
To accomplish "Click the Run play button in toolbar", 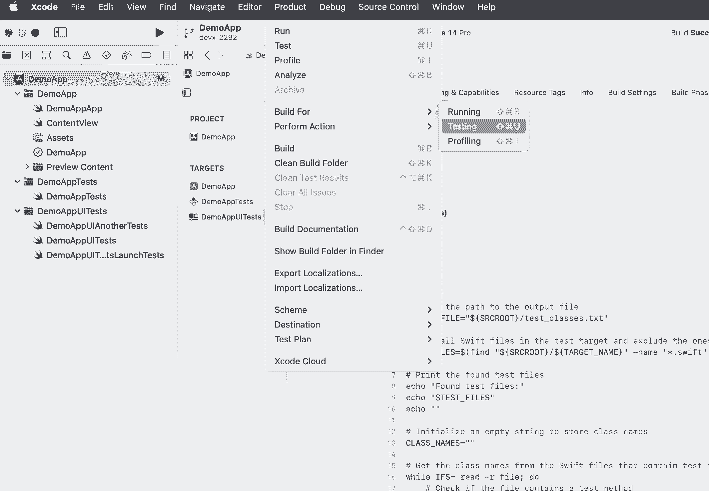I will click(x=160, y=33).
